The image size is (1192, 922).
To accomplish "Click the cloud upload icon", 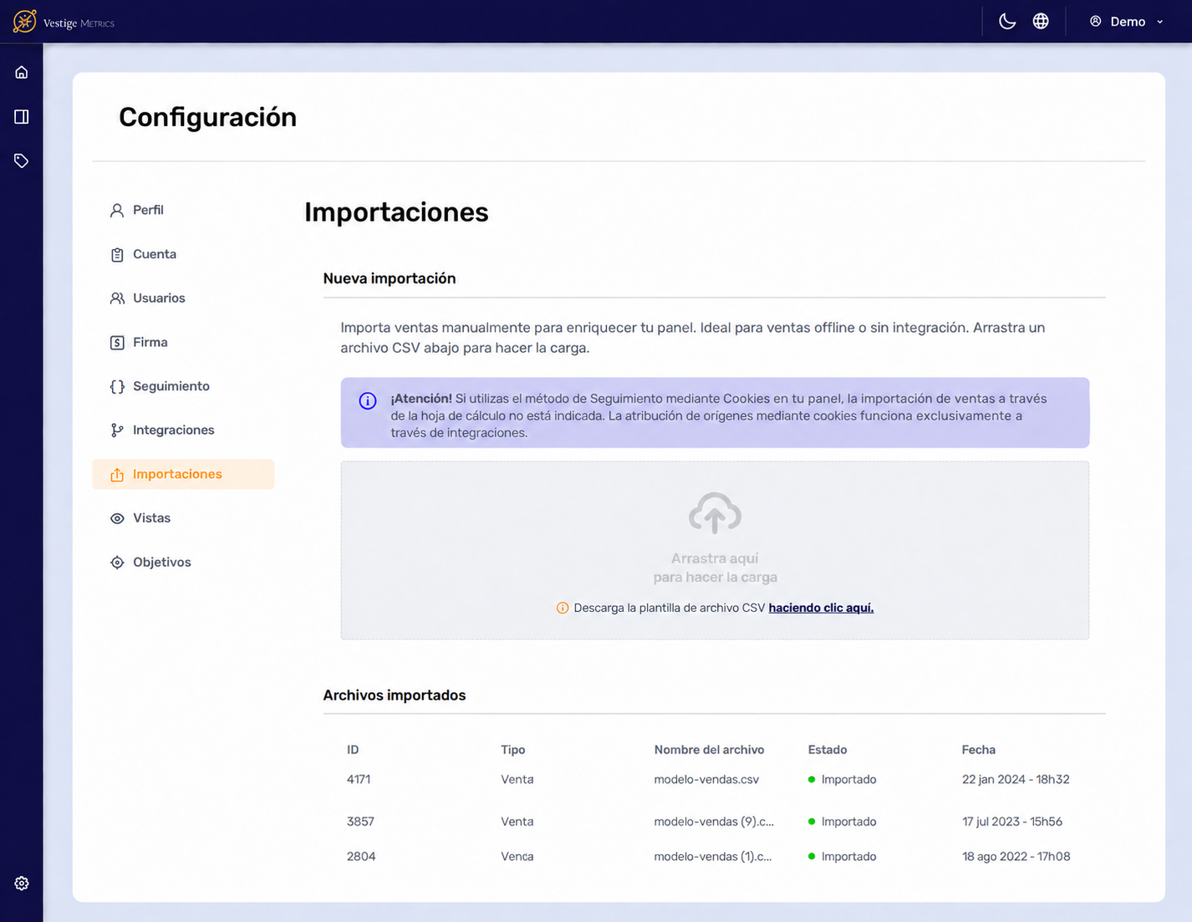I will pos(715,513).
